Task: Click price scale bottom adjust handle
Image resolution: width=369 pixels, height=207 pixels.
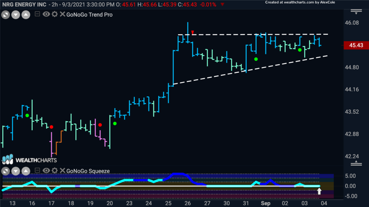Action: click(356, 163)
